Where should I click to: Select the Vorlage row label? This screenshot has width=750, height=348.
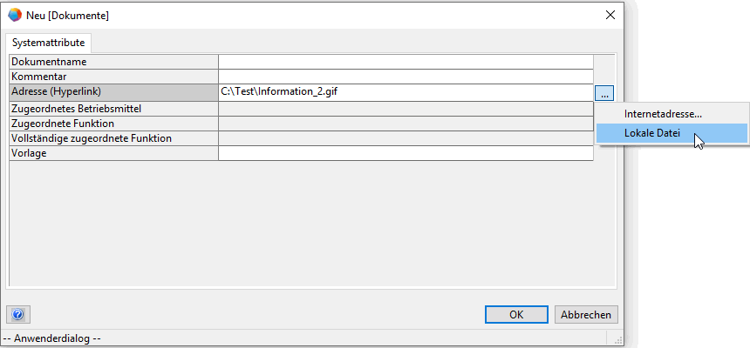tap(113, 153)
